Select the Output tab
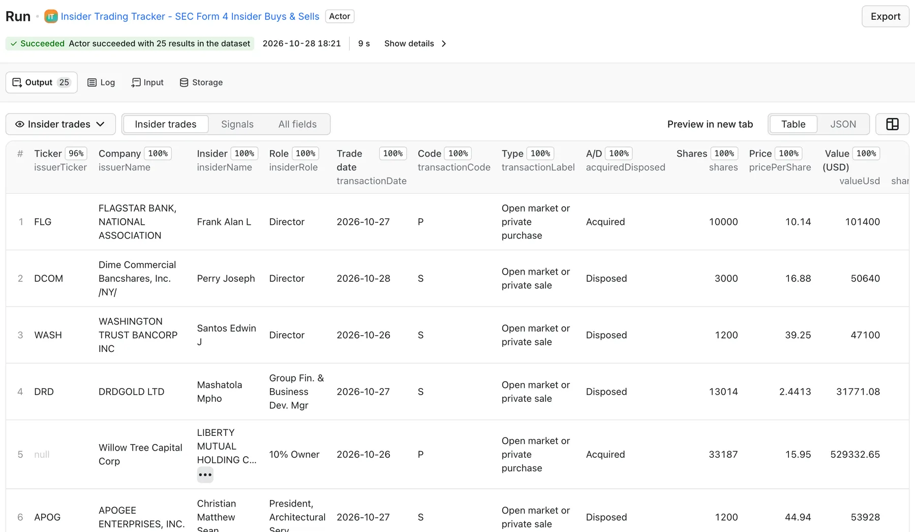The height and width of the screenshot is (532, 915). click(x=42, y=82)
